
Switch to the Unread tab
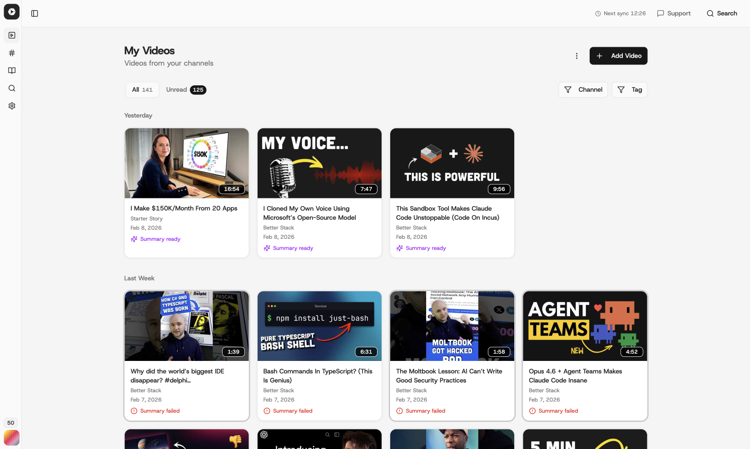(x=186, y=90)
